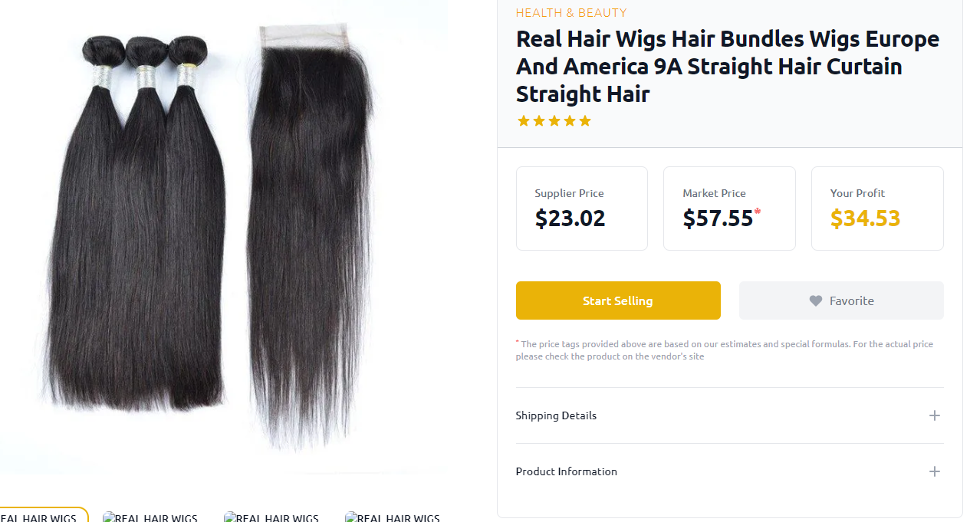This screenshot has width=970, height=522.
Task: Select the Your Profit card
Action: pyautogui.click(x=877, y=208)
